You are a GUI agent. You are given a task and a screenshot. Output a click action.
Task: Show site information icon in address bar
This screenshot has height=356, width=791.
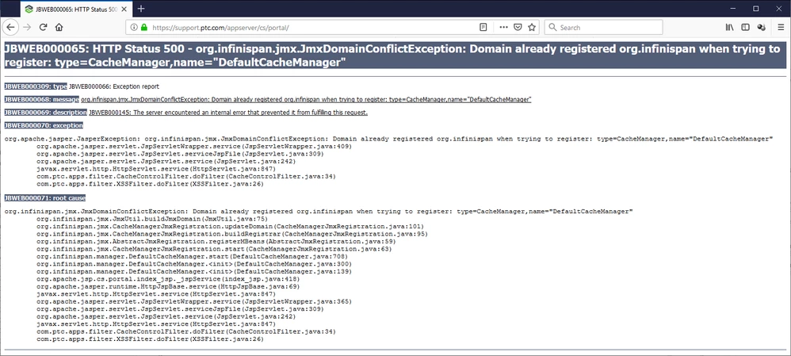(134, 27)
